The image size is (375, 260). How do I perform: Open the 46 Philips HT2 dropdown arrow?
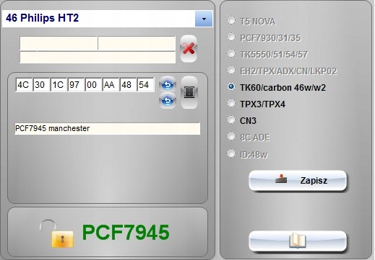click(204, 19)
